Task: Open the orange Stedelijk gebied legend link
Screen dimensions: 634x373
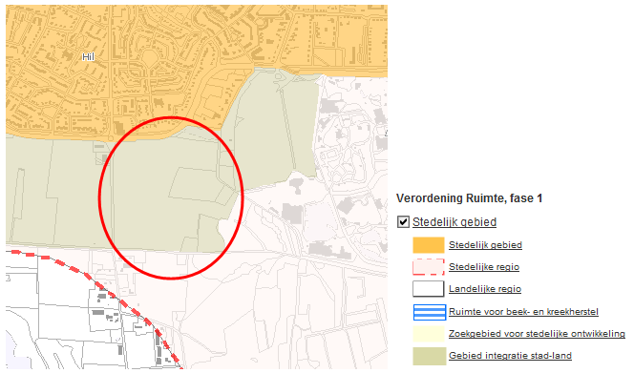Action: click(x=485, y=245)
